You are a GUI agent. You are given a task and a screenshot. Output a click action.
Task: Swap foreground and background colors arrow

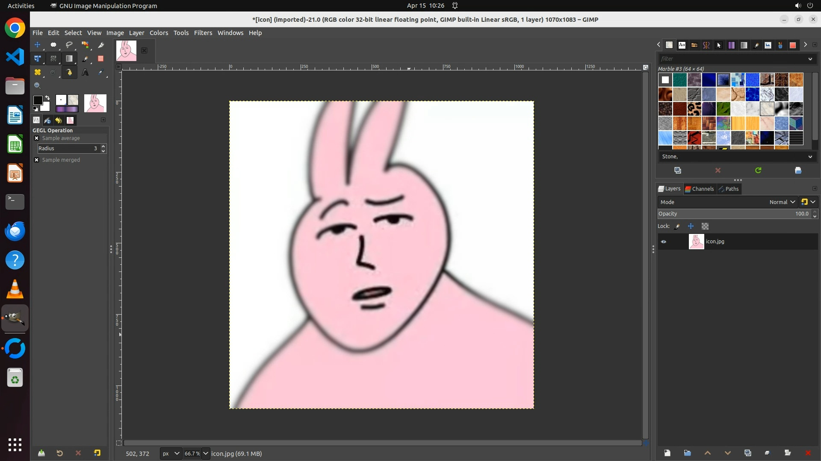click(47, 98)
